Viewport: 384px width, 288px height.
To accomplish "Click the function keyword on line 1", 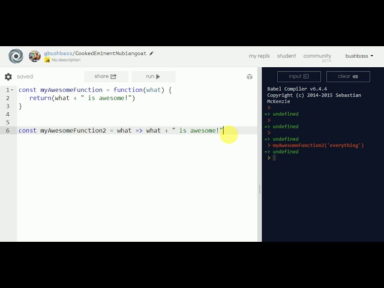I will coord(128,90).
